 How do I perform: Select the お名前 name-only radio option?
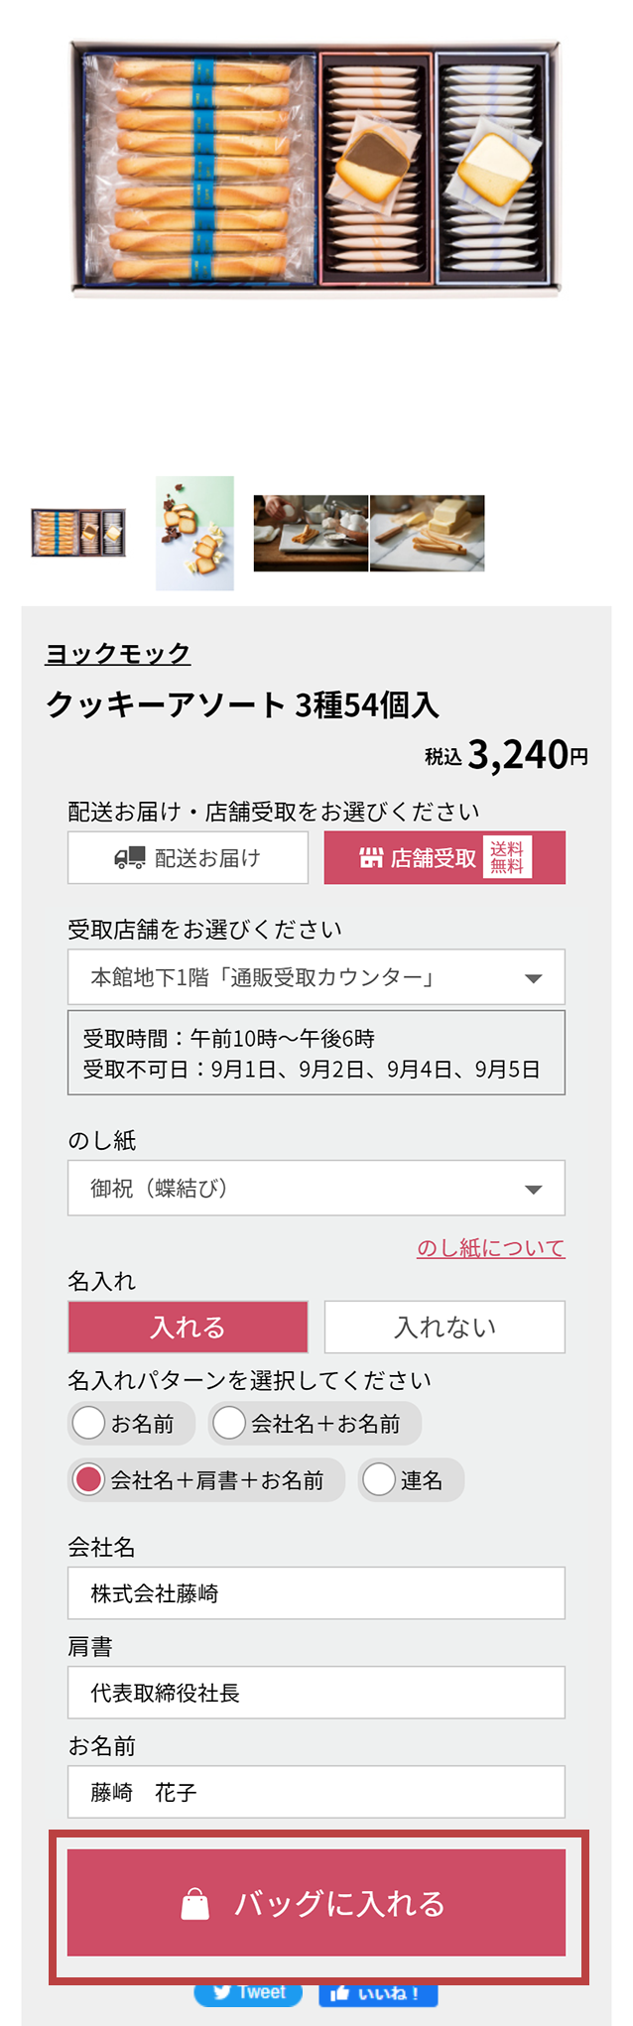pos(89,1423)
